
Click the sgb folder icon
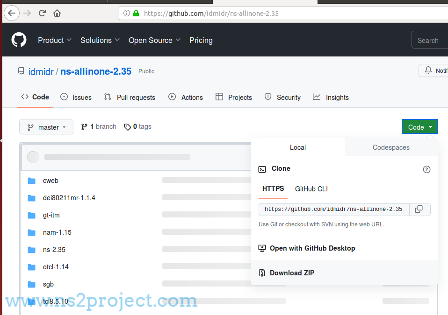click(31, 284)
